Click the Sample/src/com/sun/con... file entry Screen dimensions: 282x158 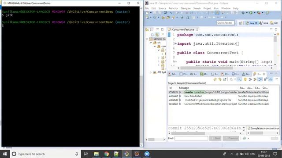coord(263,128)
